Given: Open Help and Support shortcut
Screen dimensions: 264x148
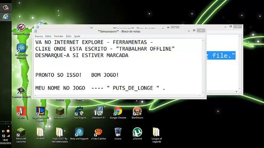Looking at the screenshot, I should tap(79, 134).
